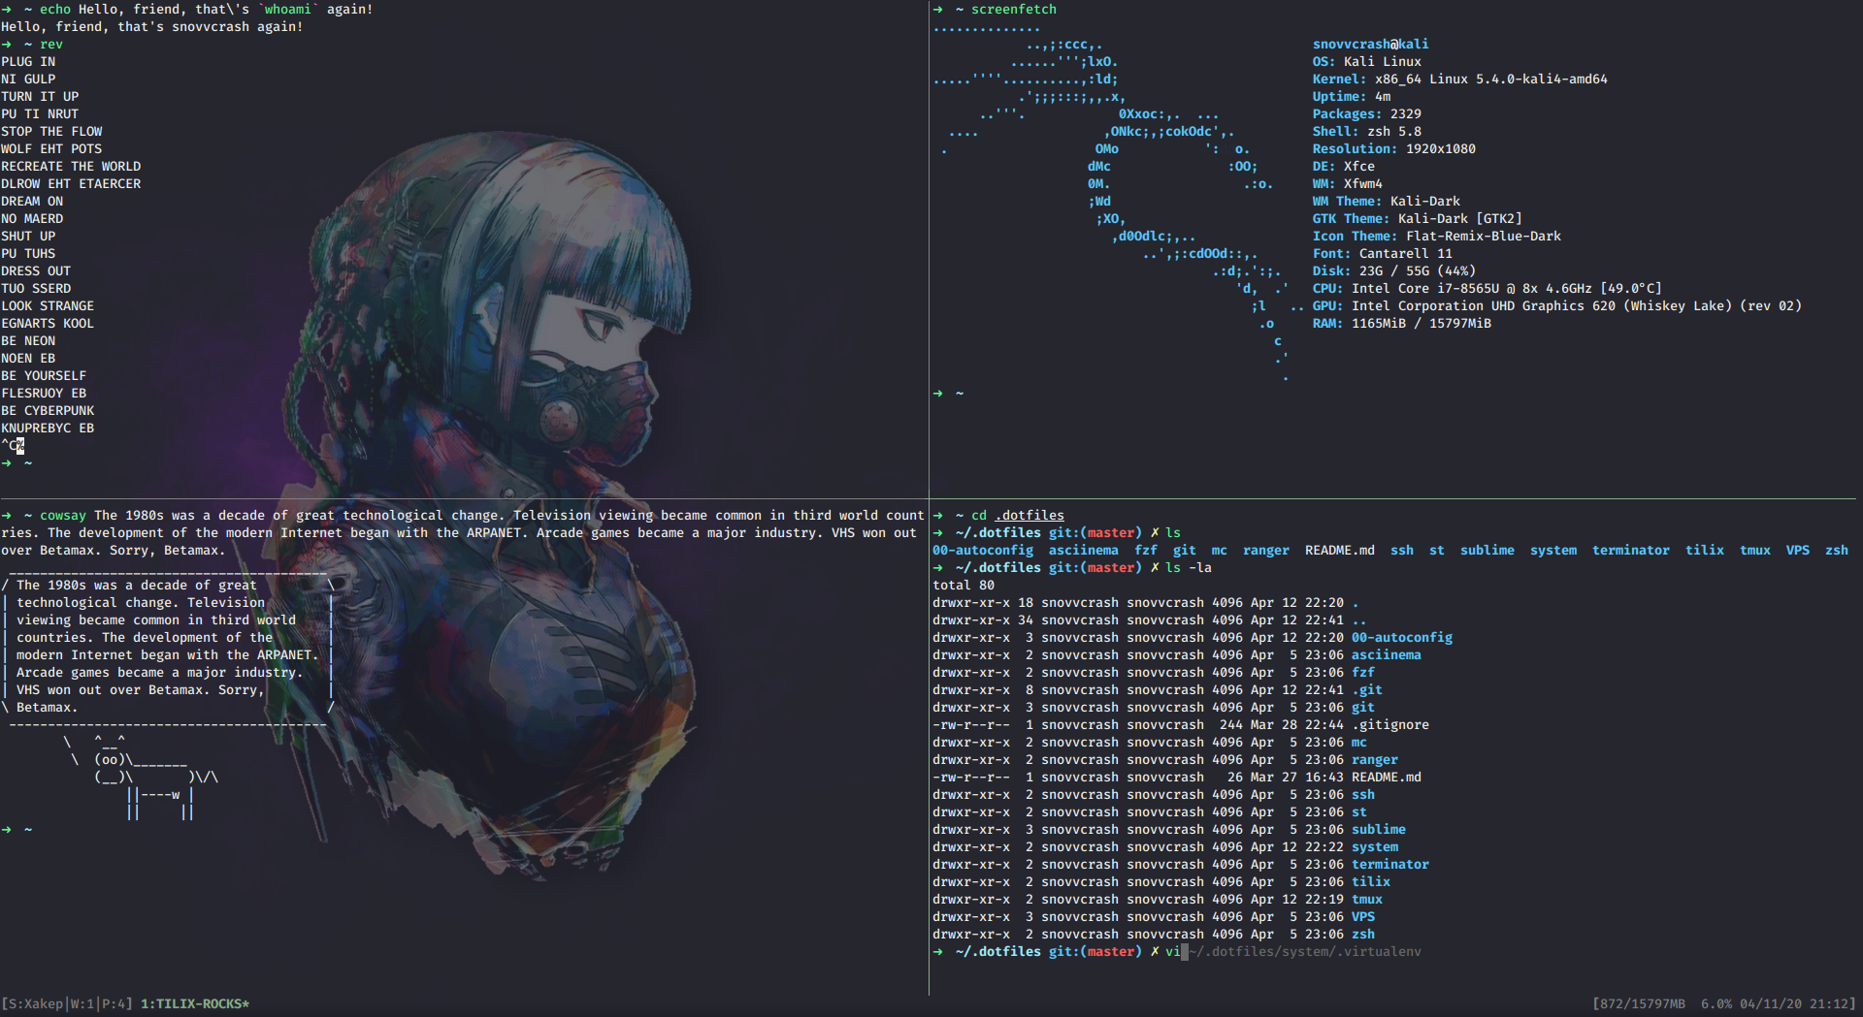Click the ls -la command text
1863x1017 pixels.
[x=1189, y=567]
